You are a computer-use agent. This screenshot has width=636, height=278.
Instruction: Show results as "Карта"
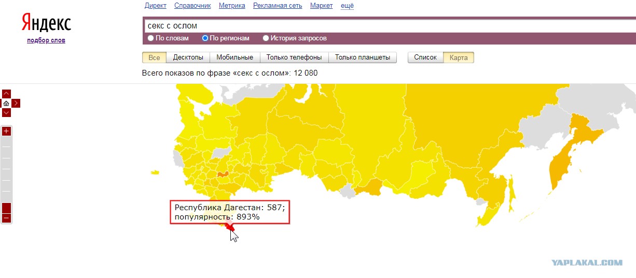click(459, 57)
